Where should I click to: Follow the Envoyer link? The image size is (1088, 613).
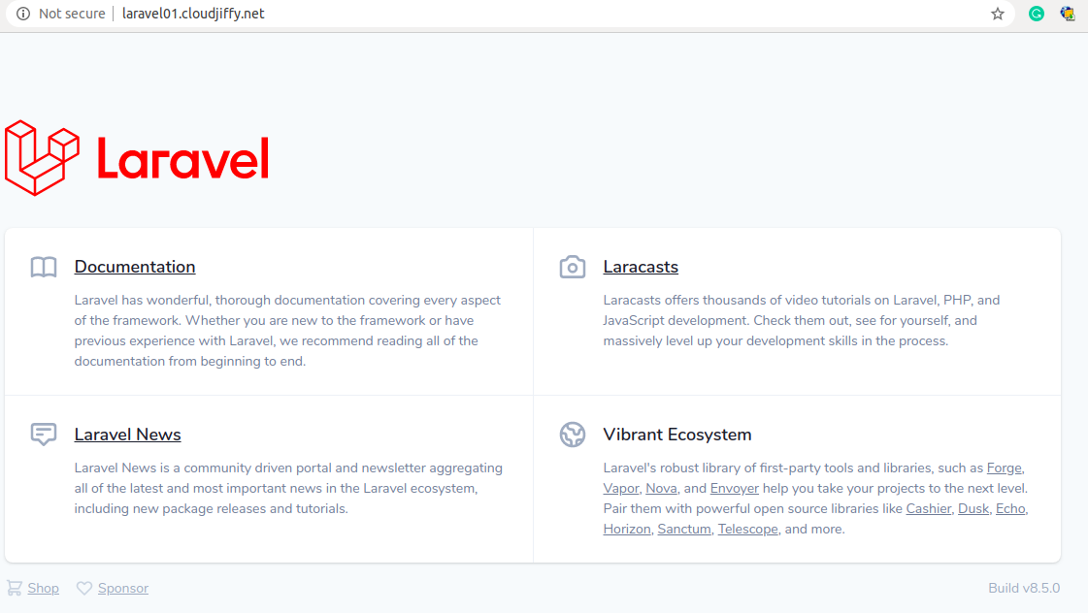[x=734, y=488]
